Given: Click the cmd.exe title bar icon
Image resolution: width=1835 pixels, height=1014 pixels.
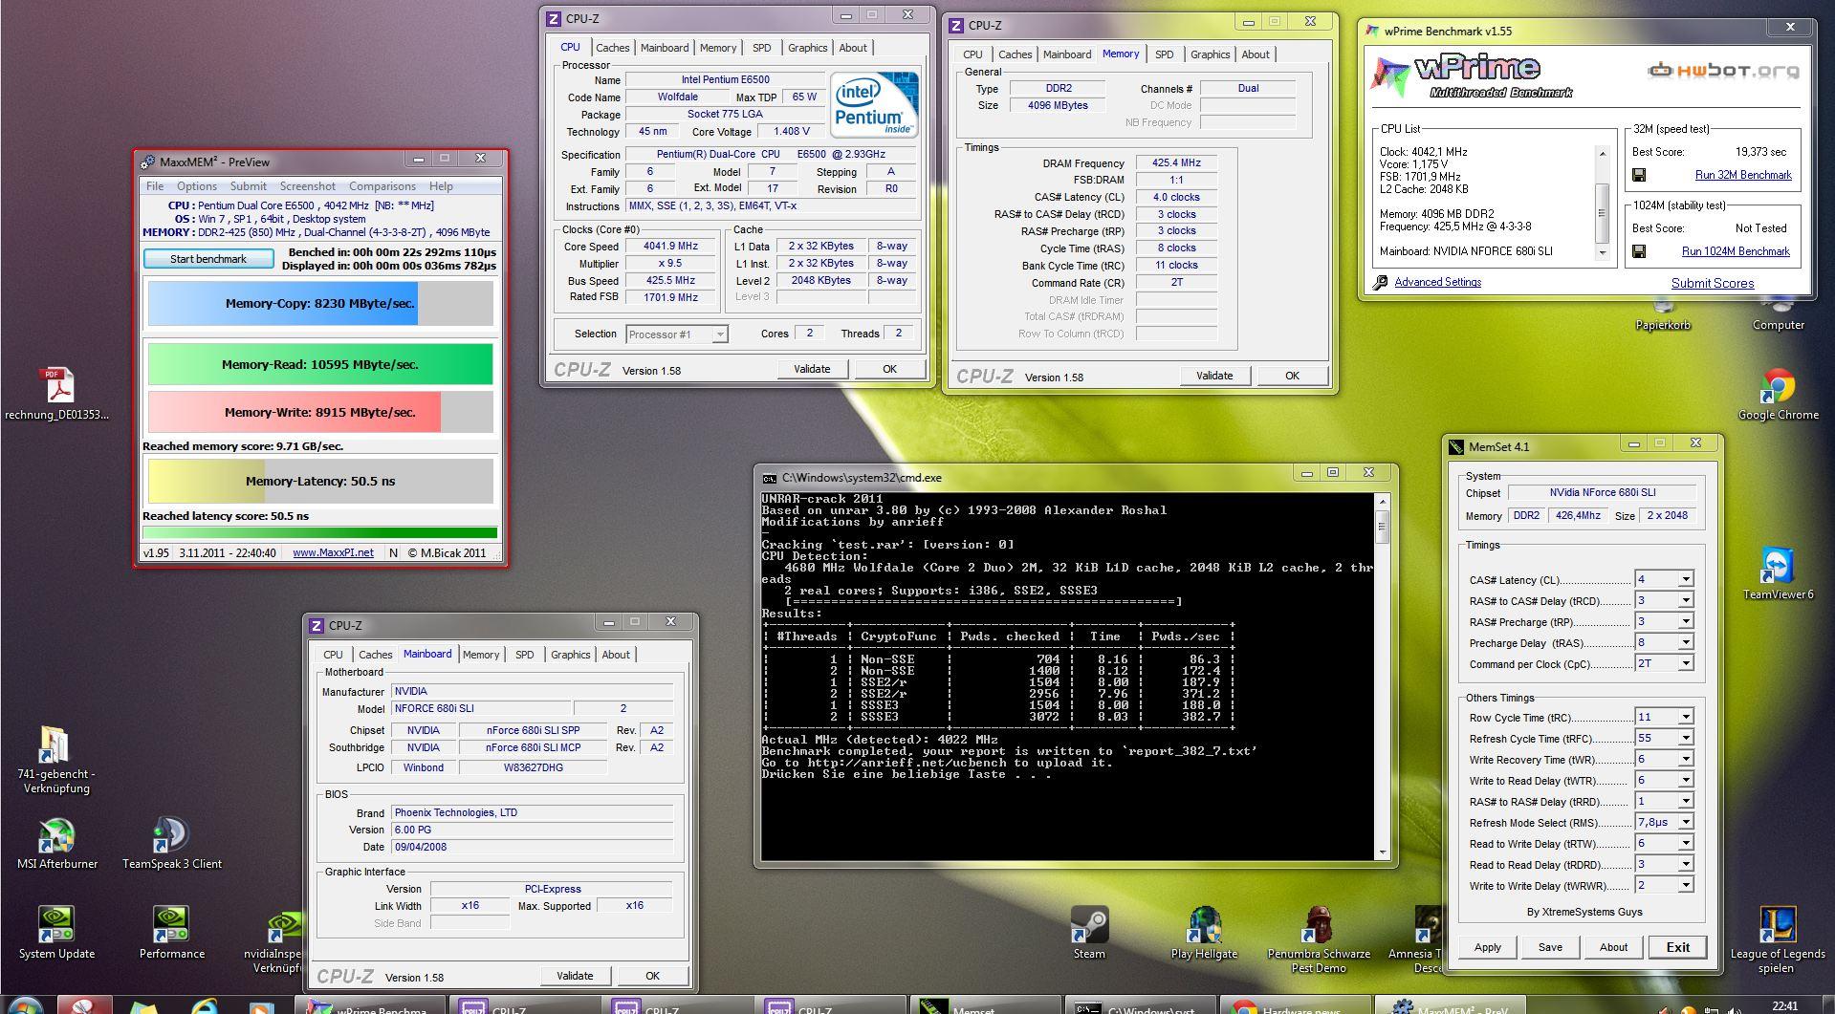Looking at the screenshot, I should click(x=770, y=478).
